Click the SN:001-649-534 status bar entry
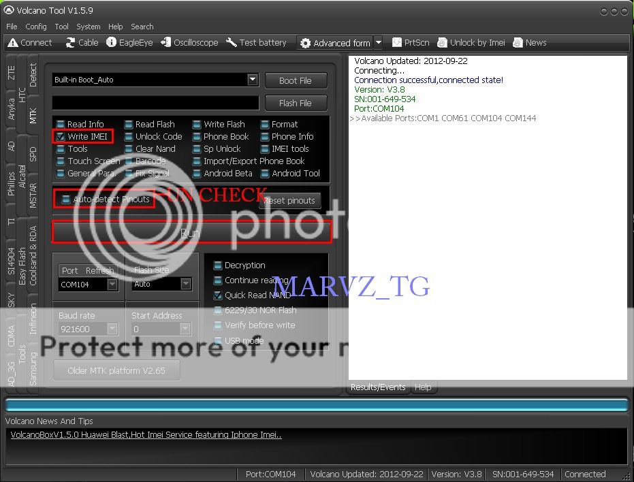 pos(523,474)
